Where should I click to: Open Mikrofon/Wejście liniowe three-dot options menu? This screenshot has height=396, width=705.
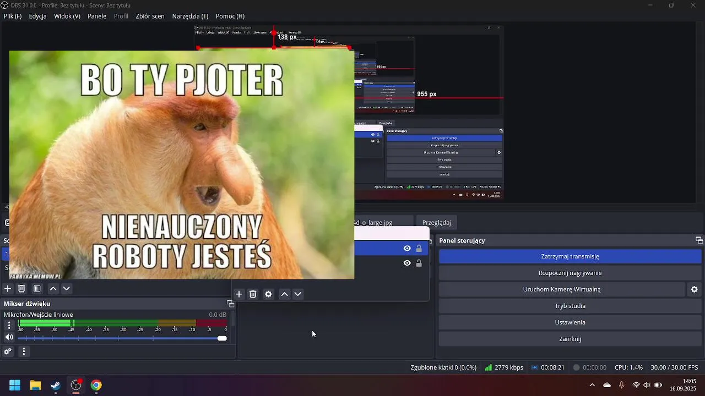[9, 325]
